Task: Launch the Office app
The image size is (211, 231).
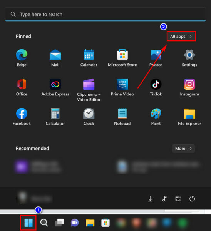Action: 22,87
